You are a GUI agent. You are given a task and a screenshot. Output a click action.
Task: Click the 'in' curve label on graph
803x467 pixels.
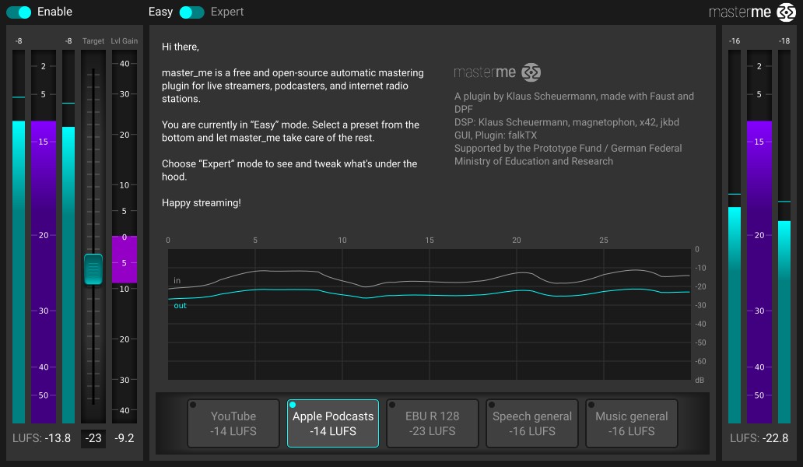click(x=177, y=280)
